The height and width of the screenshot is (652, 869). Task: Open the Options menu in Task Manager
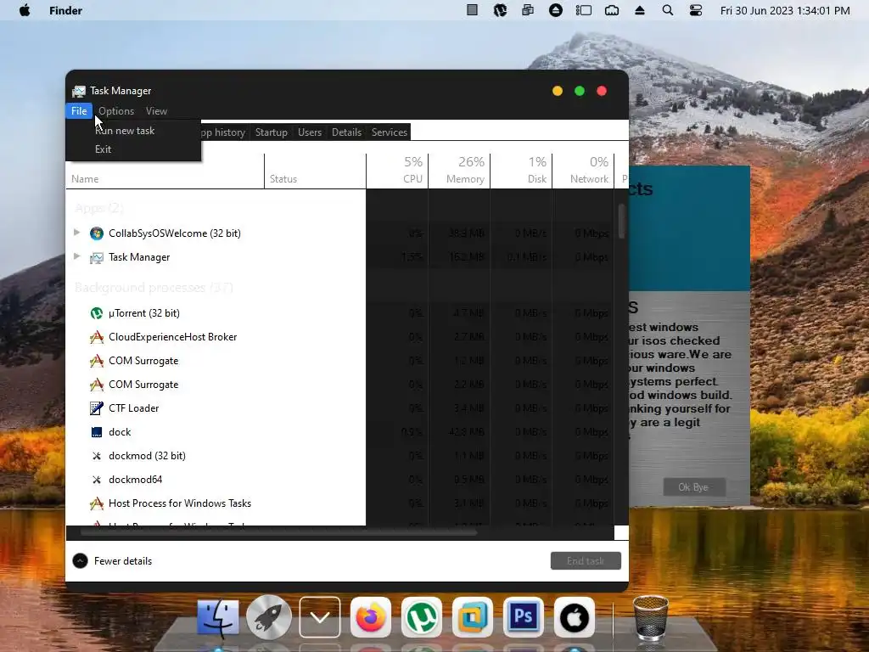[116, 111]
